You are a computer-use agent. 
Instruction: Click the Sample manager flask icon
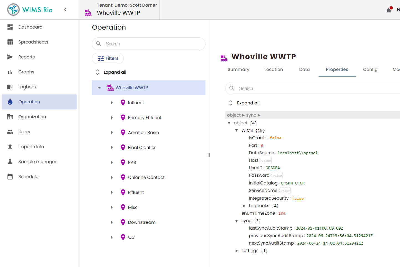pos(10,162)
